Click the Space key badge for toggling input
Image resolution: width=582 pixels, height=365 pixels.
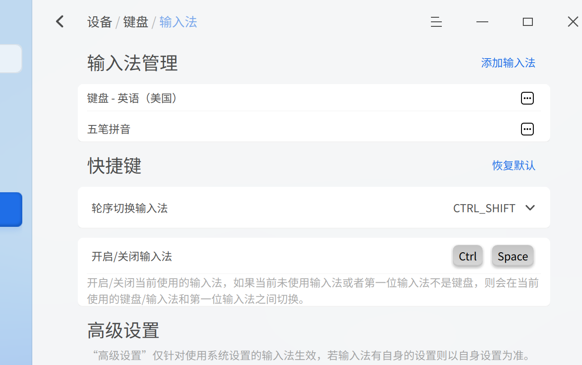(x=512, y=256)
